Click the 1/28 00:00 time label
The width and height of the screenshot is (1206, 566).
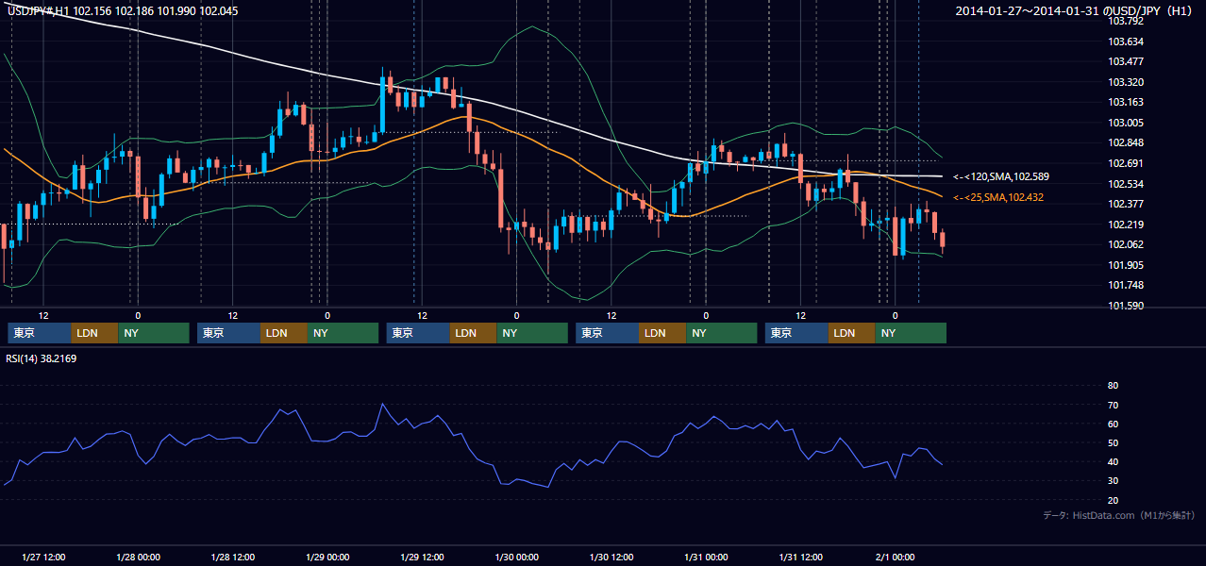[138, 557]
